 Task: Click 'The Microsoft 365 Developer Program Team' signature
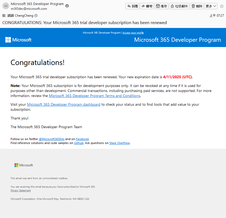click(x=46, y=127)
